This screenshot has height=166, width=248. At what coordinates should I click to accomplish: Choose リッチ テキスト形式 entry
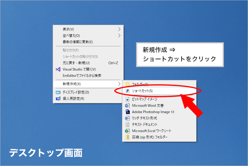click(159, 118)
